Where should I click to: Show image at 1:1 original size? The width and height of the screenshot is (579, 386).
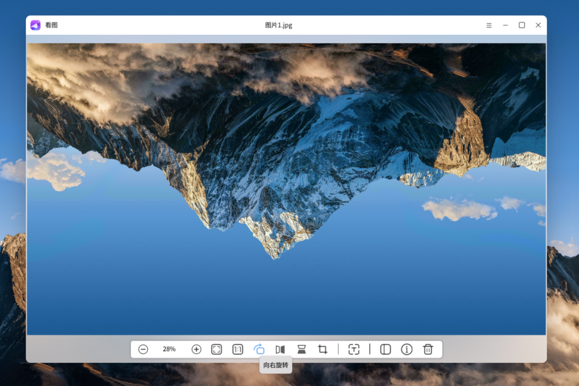point(238,349)
